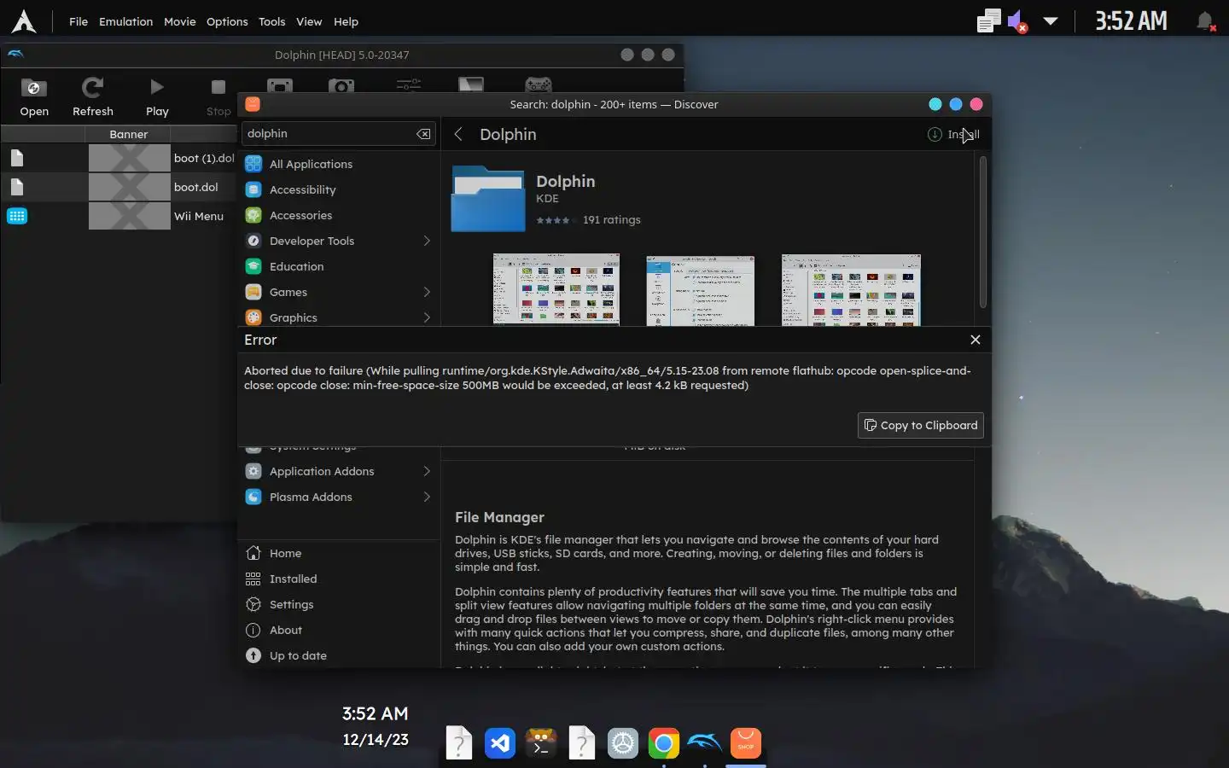This screenshot has width=1229, height=768.
Task: Open the first Dolphin screenshot thumbnail
Action: pyautogui.click(x=556, y=289)
